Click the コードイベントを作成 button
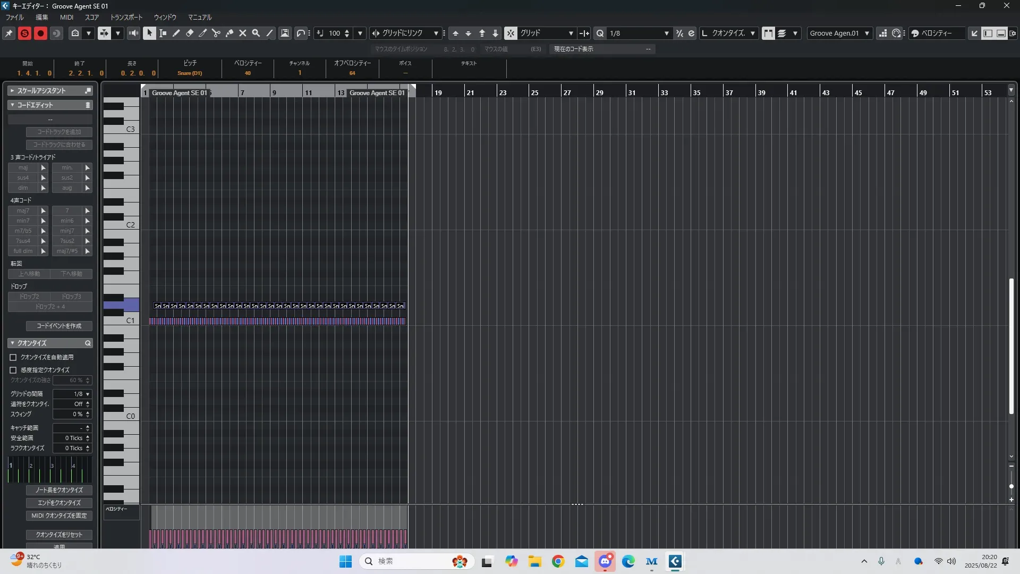Image resolution: width=1020 pixels, height=574 pixels. [x=59, y=326]
